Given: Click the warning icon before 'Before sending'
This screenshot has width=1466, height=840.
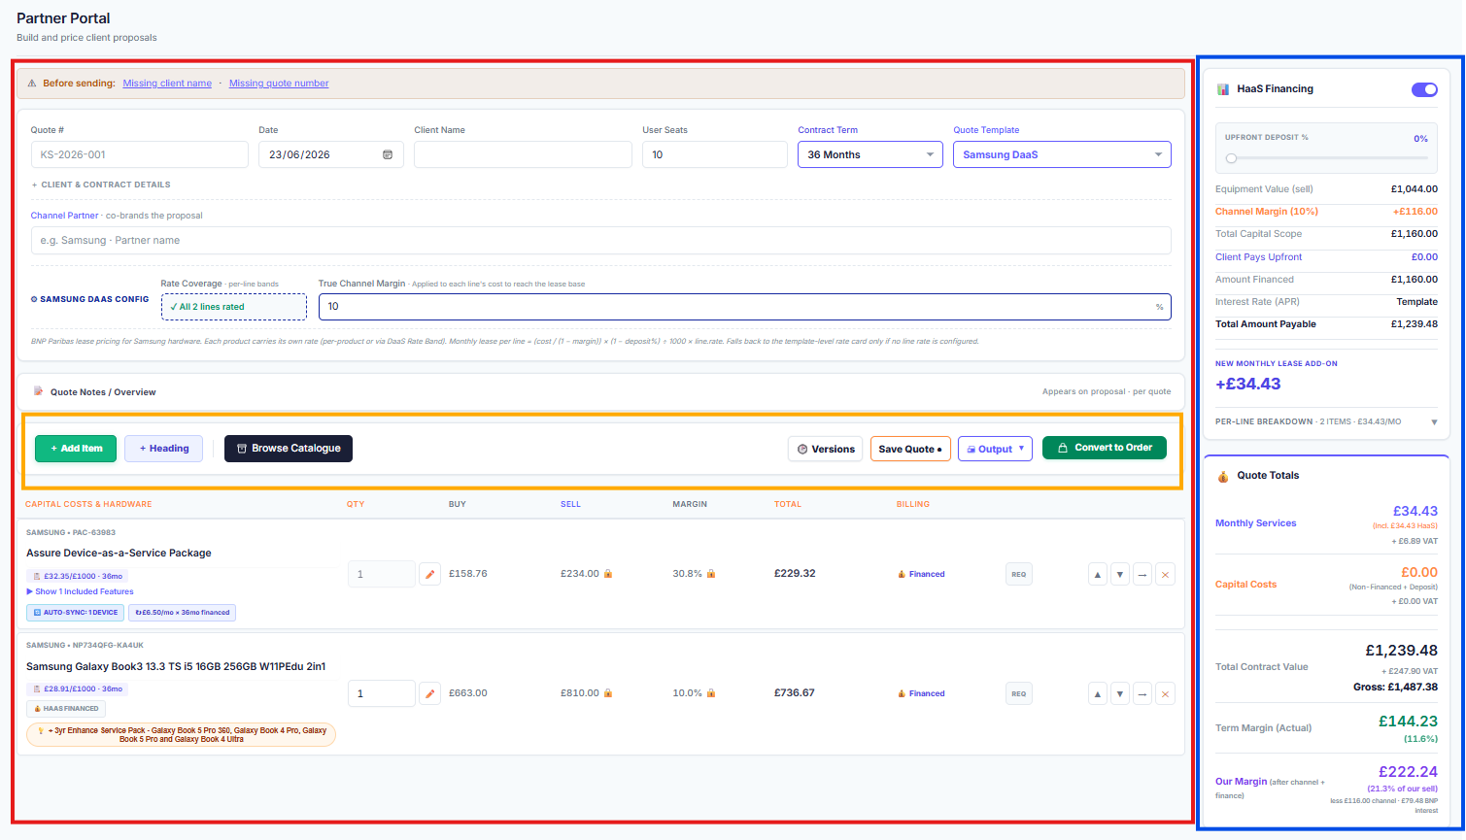Looking at the screenshot, I should (x=32, y=84).
